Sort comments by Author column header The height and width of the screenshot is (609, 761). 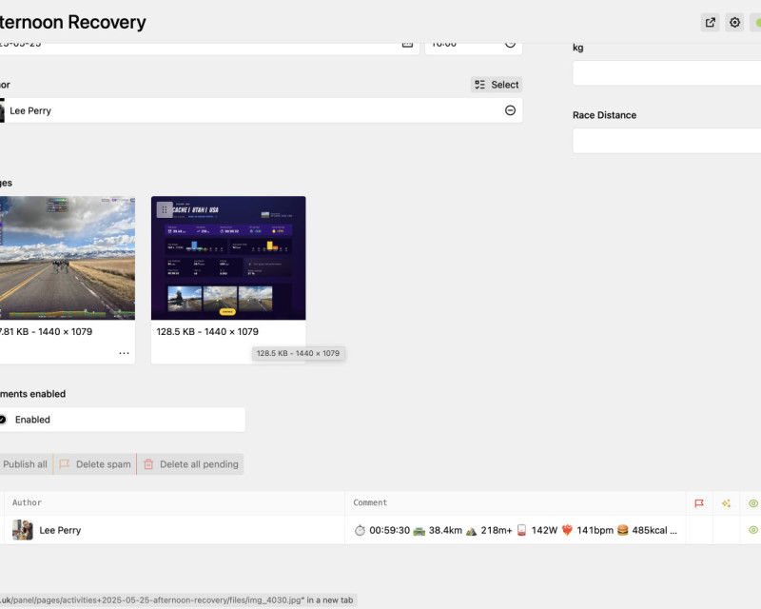click(27, 502)
